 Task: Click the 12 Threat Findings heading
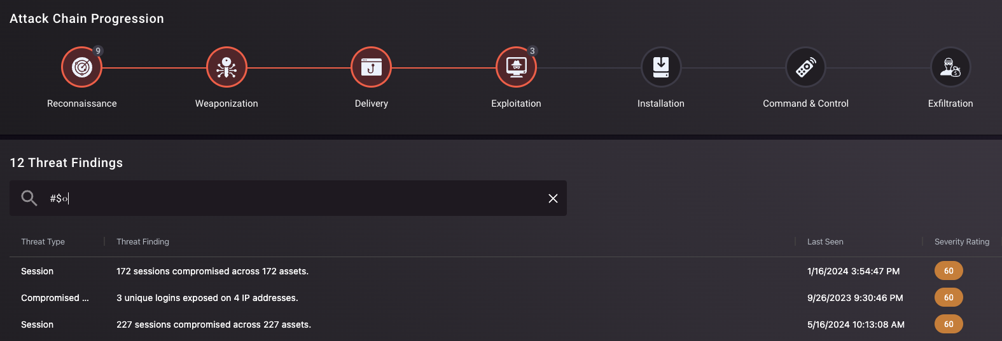coord(66,163)
